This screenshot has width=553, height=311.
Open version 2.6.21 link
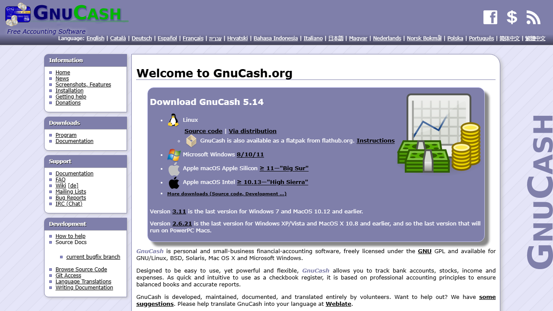(182, 224)
